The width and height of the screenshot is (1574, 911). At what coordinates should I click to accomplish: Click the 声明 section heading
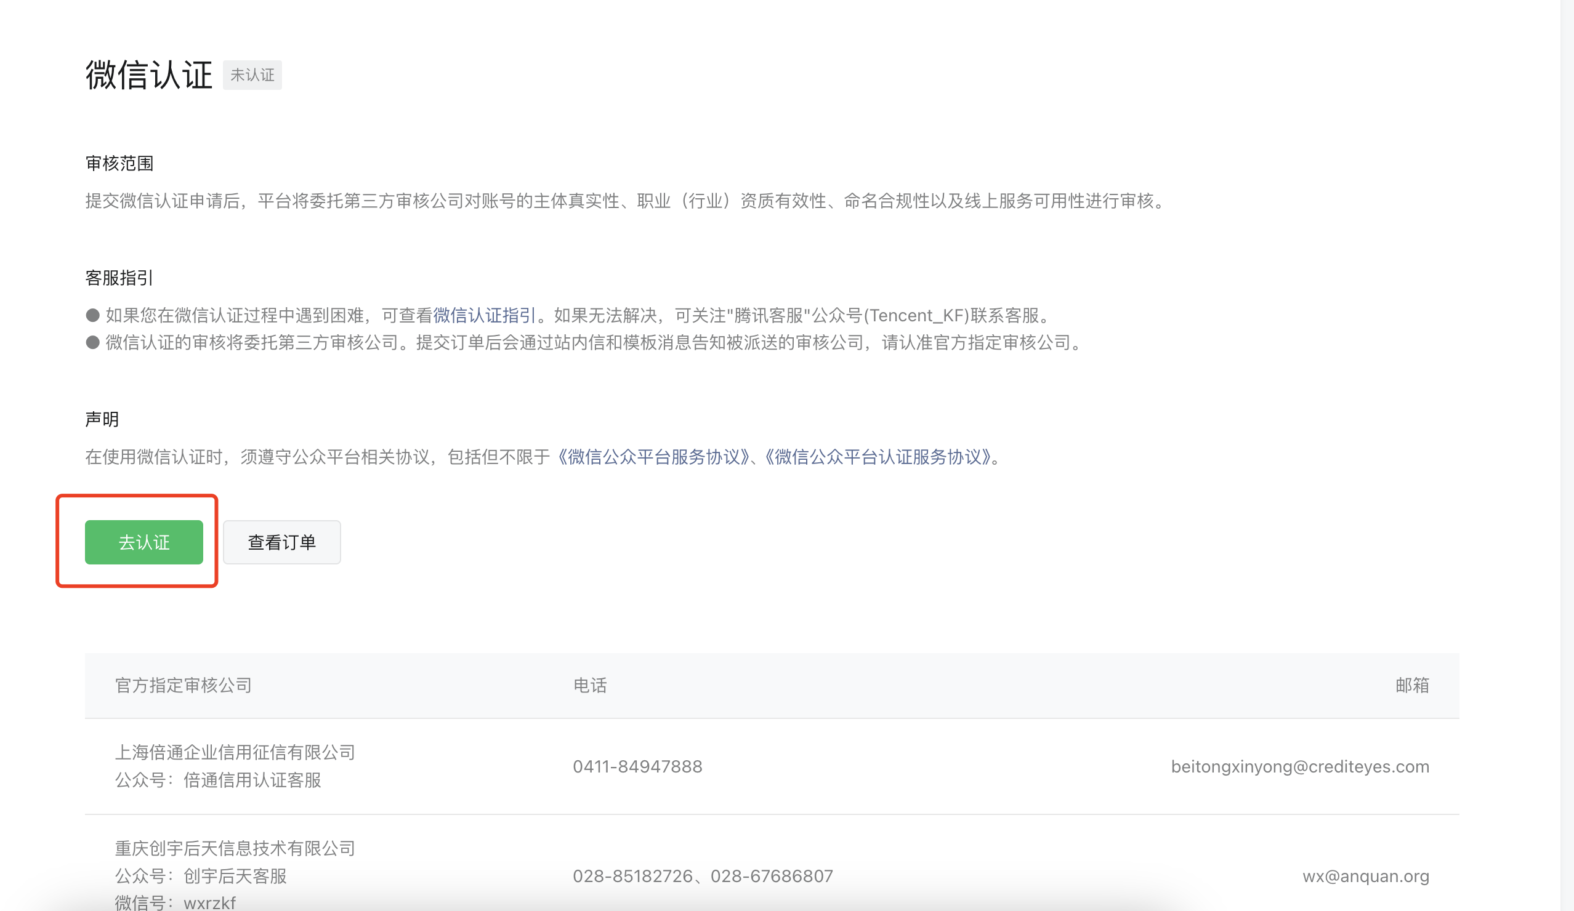click(x=102, y=419)
